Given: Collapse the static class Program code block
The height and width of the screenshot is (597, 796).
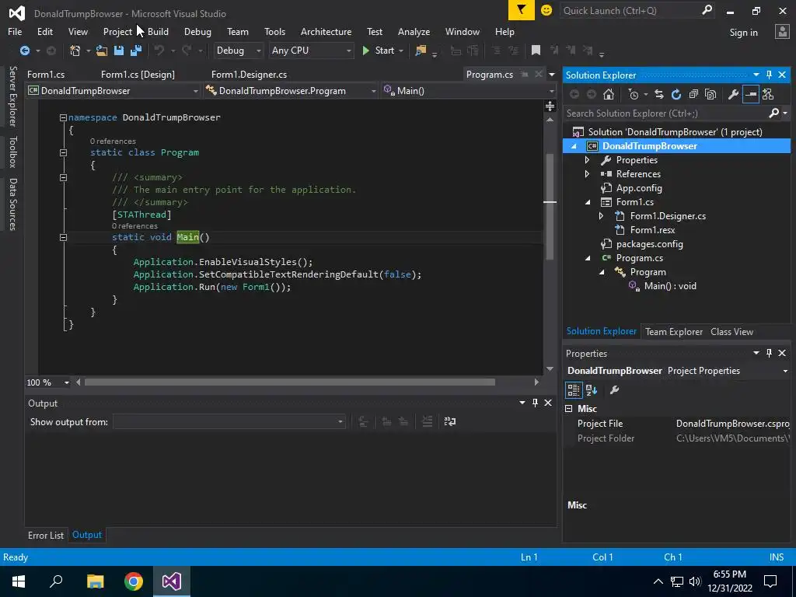Looking at the screenshot, I should click(64, 153).
